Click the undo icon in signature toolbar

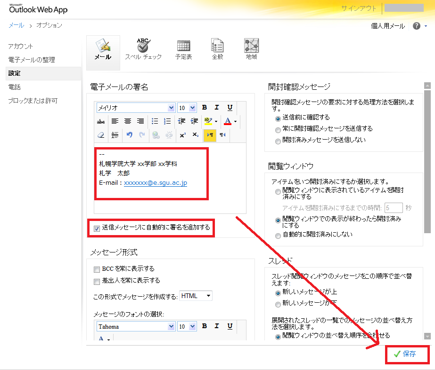click(x=129, y=135)
